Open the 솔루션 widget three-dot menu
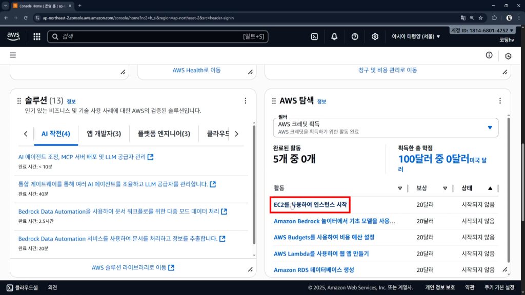525x295 pixels. coord(246,101)
